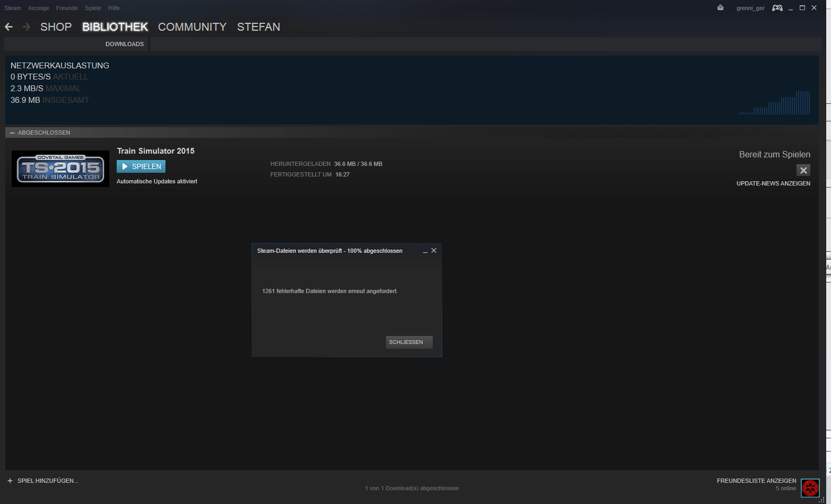This screenshot has width=831, height=504.
Task: Launch Train Simulator with Spielen button
Action: 141,166
